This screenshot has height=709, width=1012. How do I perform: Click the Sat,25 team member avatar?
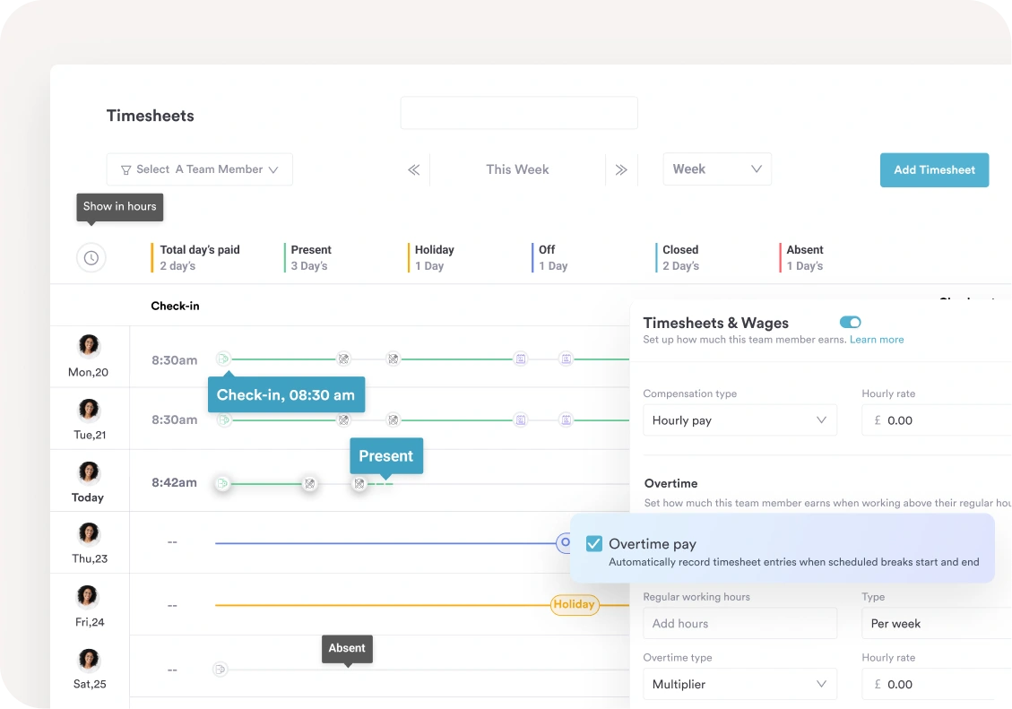[89, 660]
